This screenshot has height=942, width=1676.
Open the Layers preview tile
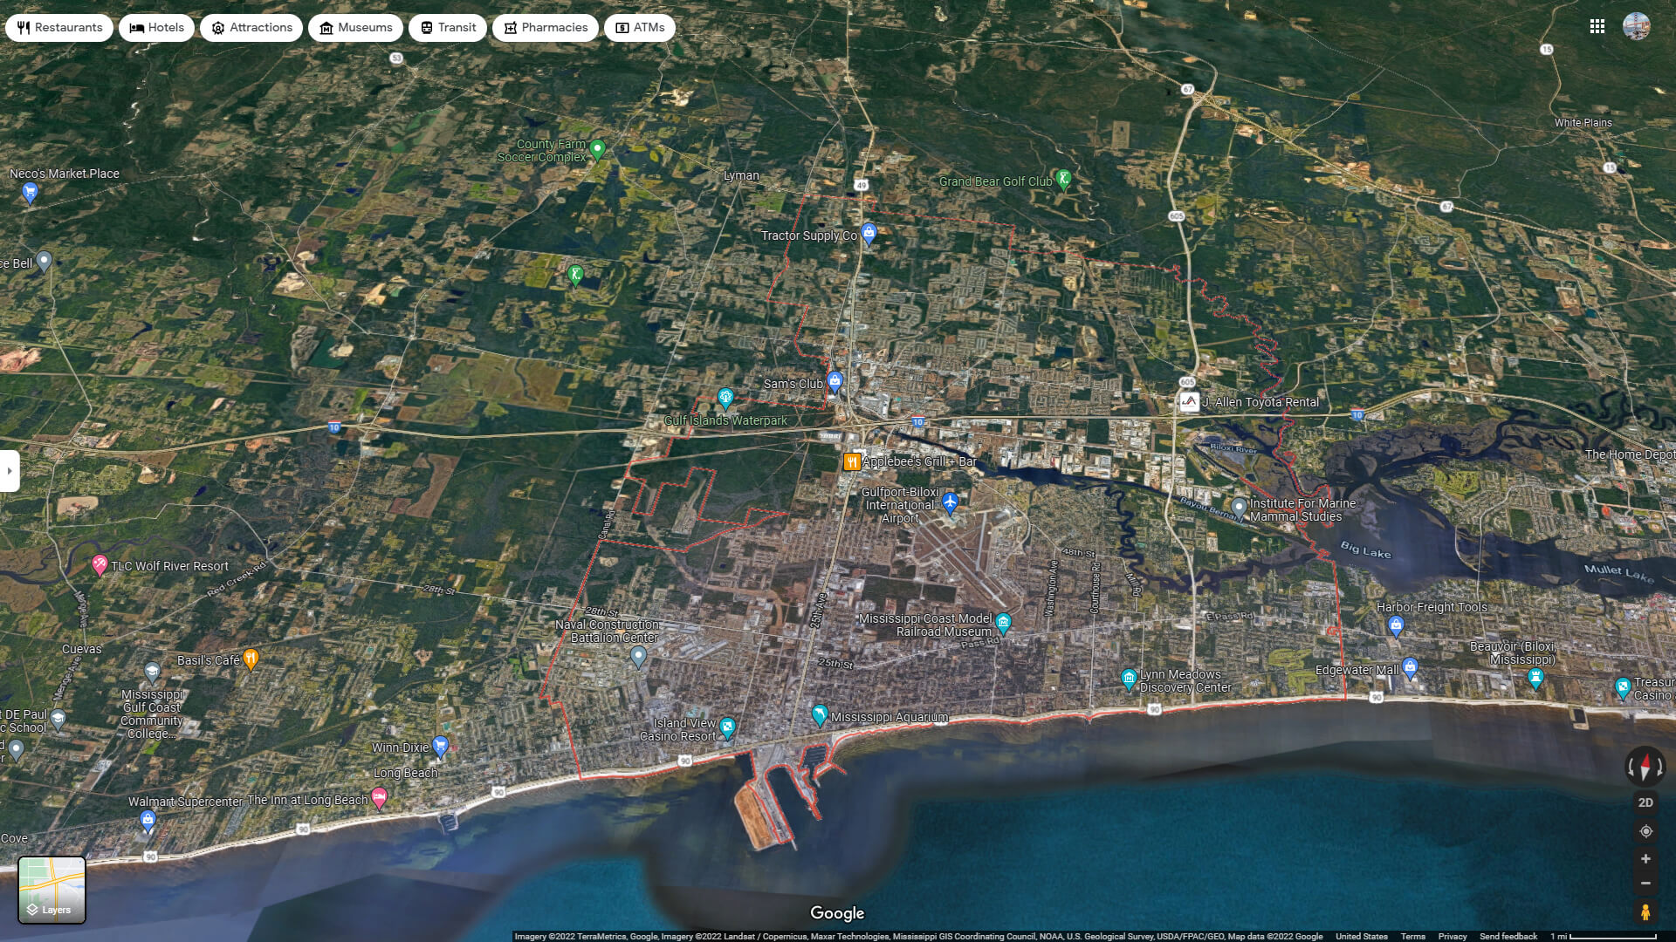[52, 890]
